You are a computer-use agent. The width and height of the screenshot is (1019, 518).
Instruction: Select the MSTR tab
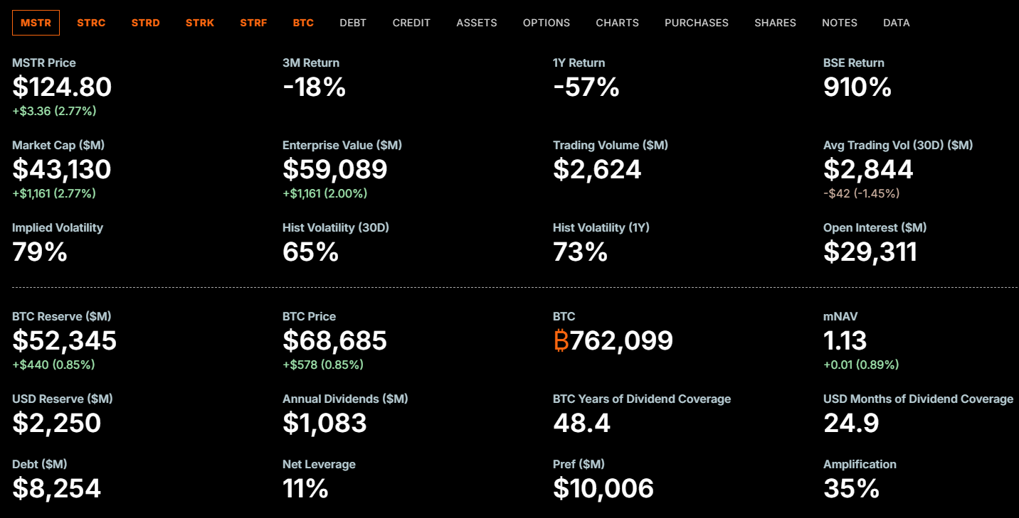click(36, 23)
